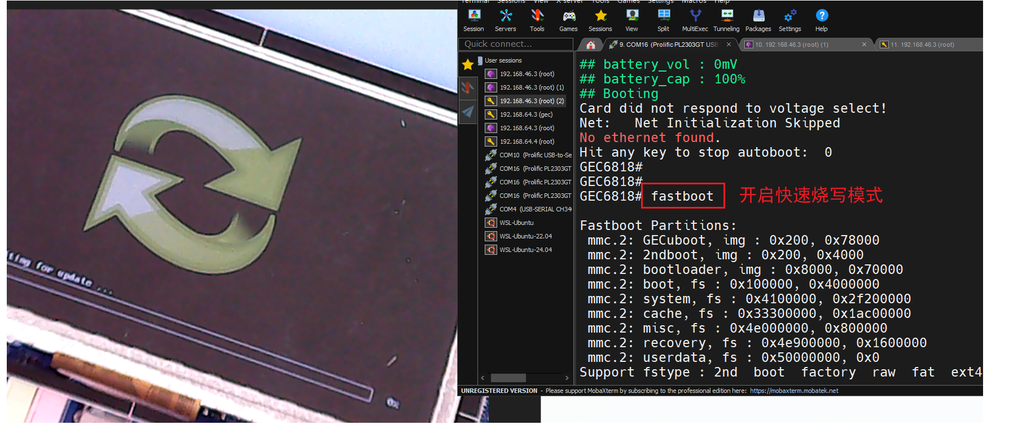Click the Sessions star toolbar icon
The height and width of the screenshot is (438, 1022).
point(600,20)
